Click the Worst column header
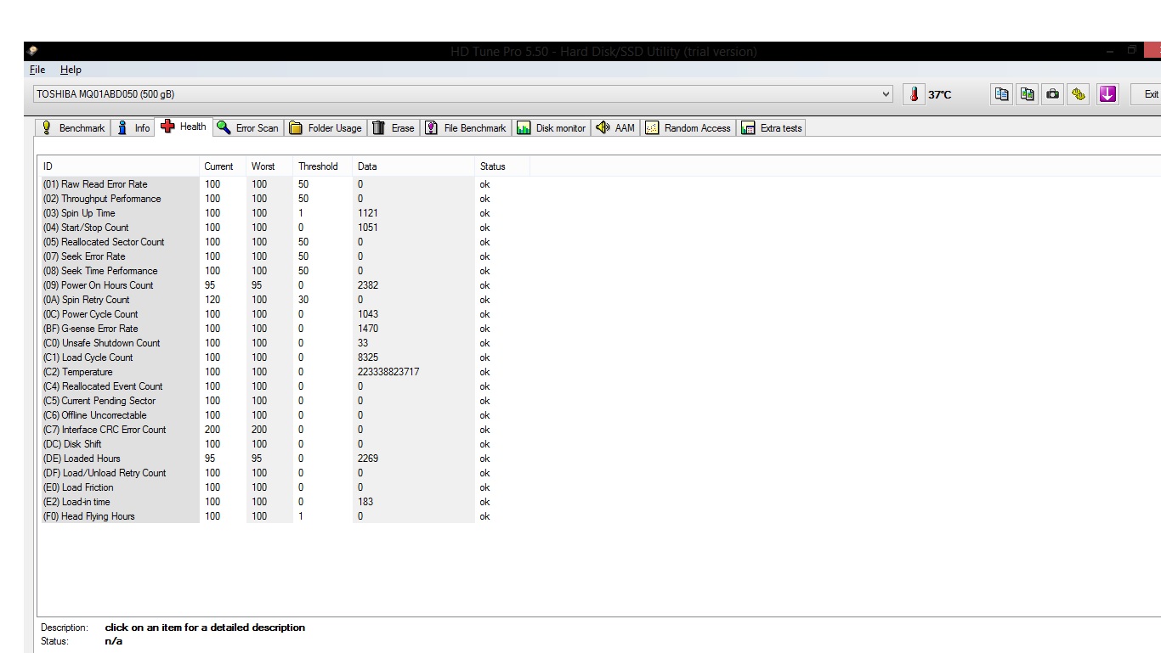The image size is (1161, 653). pos(269,166)
